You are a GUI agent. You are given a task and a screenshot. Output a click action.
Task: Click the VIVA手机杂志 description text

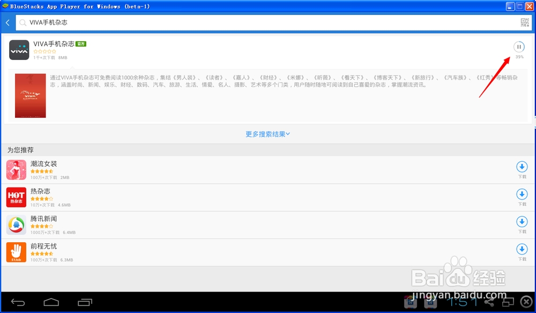click(x=284, y=81)
